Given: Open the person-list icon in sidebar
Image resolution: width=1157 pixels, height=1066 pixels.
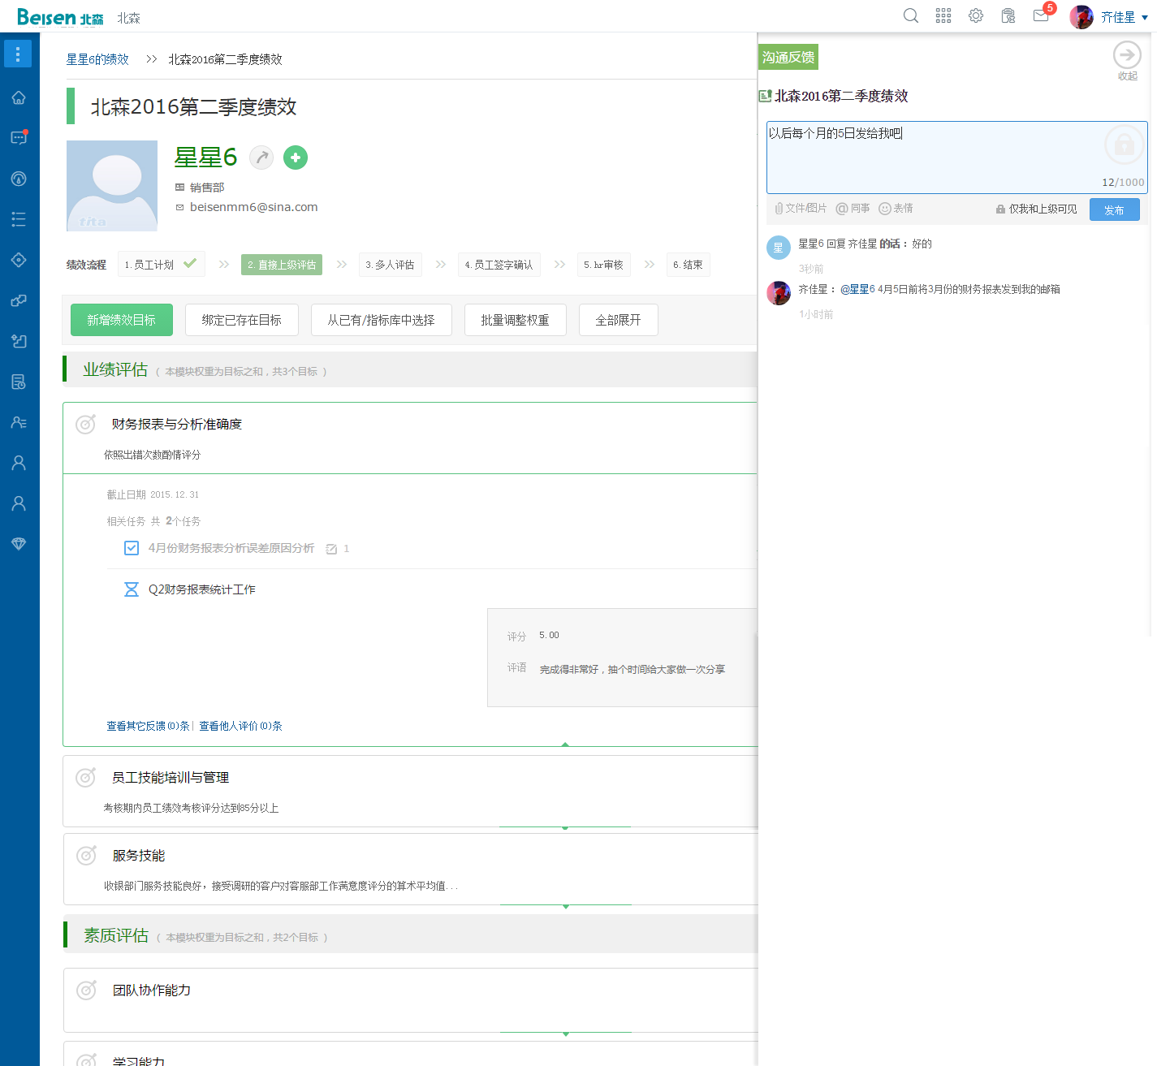Looking at the screenshot, I should click(x=19, y=422).
